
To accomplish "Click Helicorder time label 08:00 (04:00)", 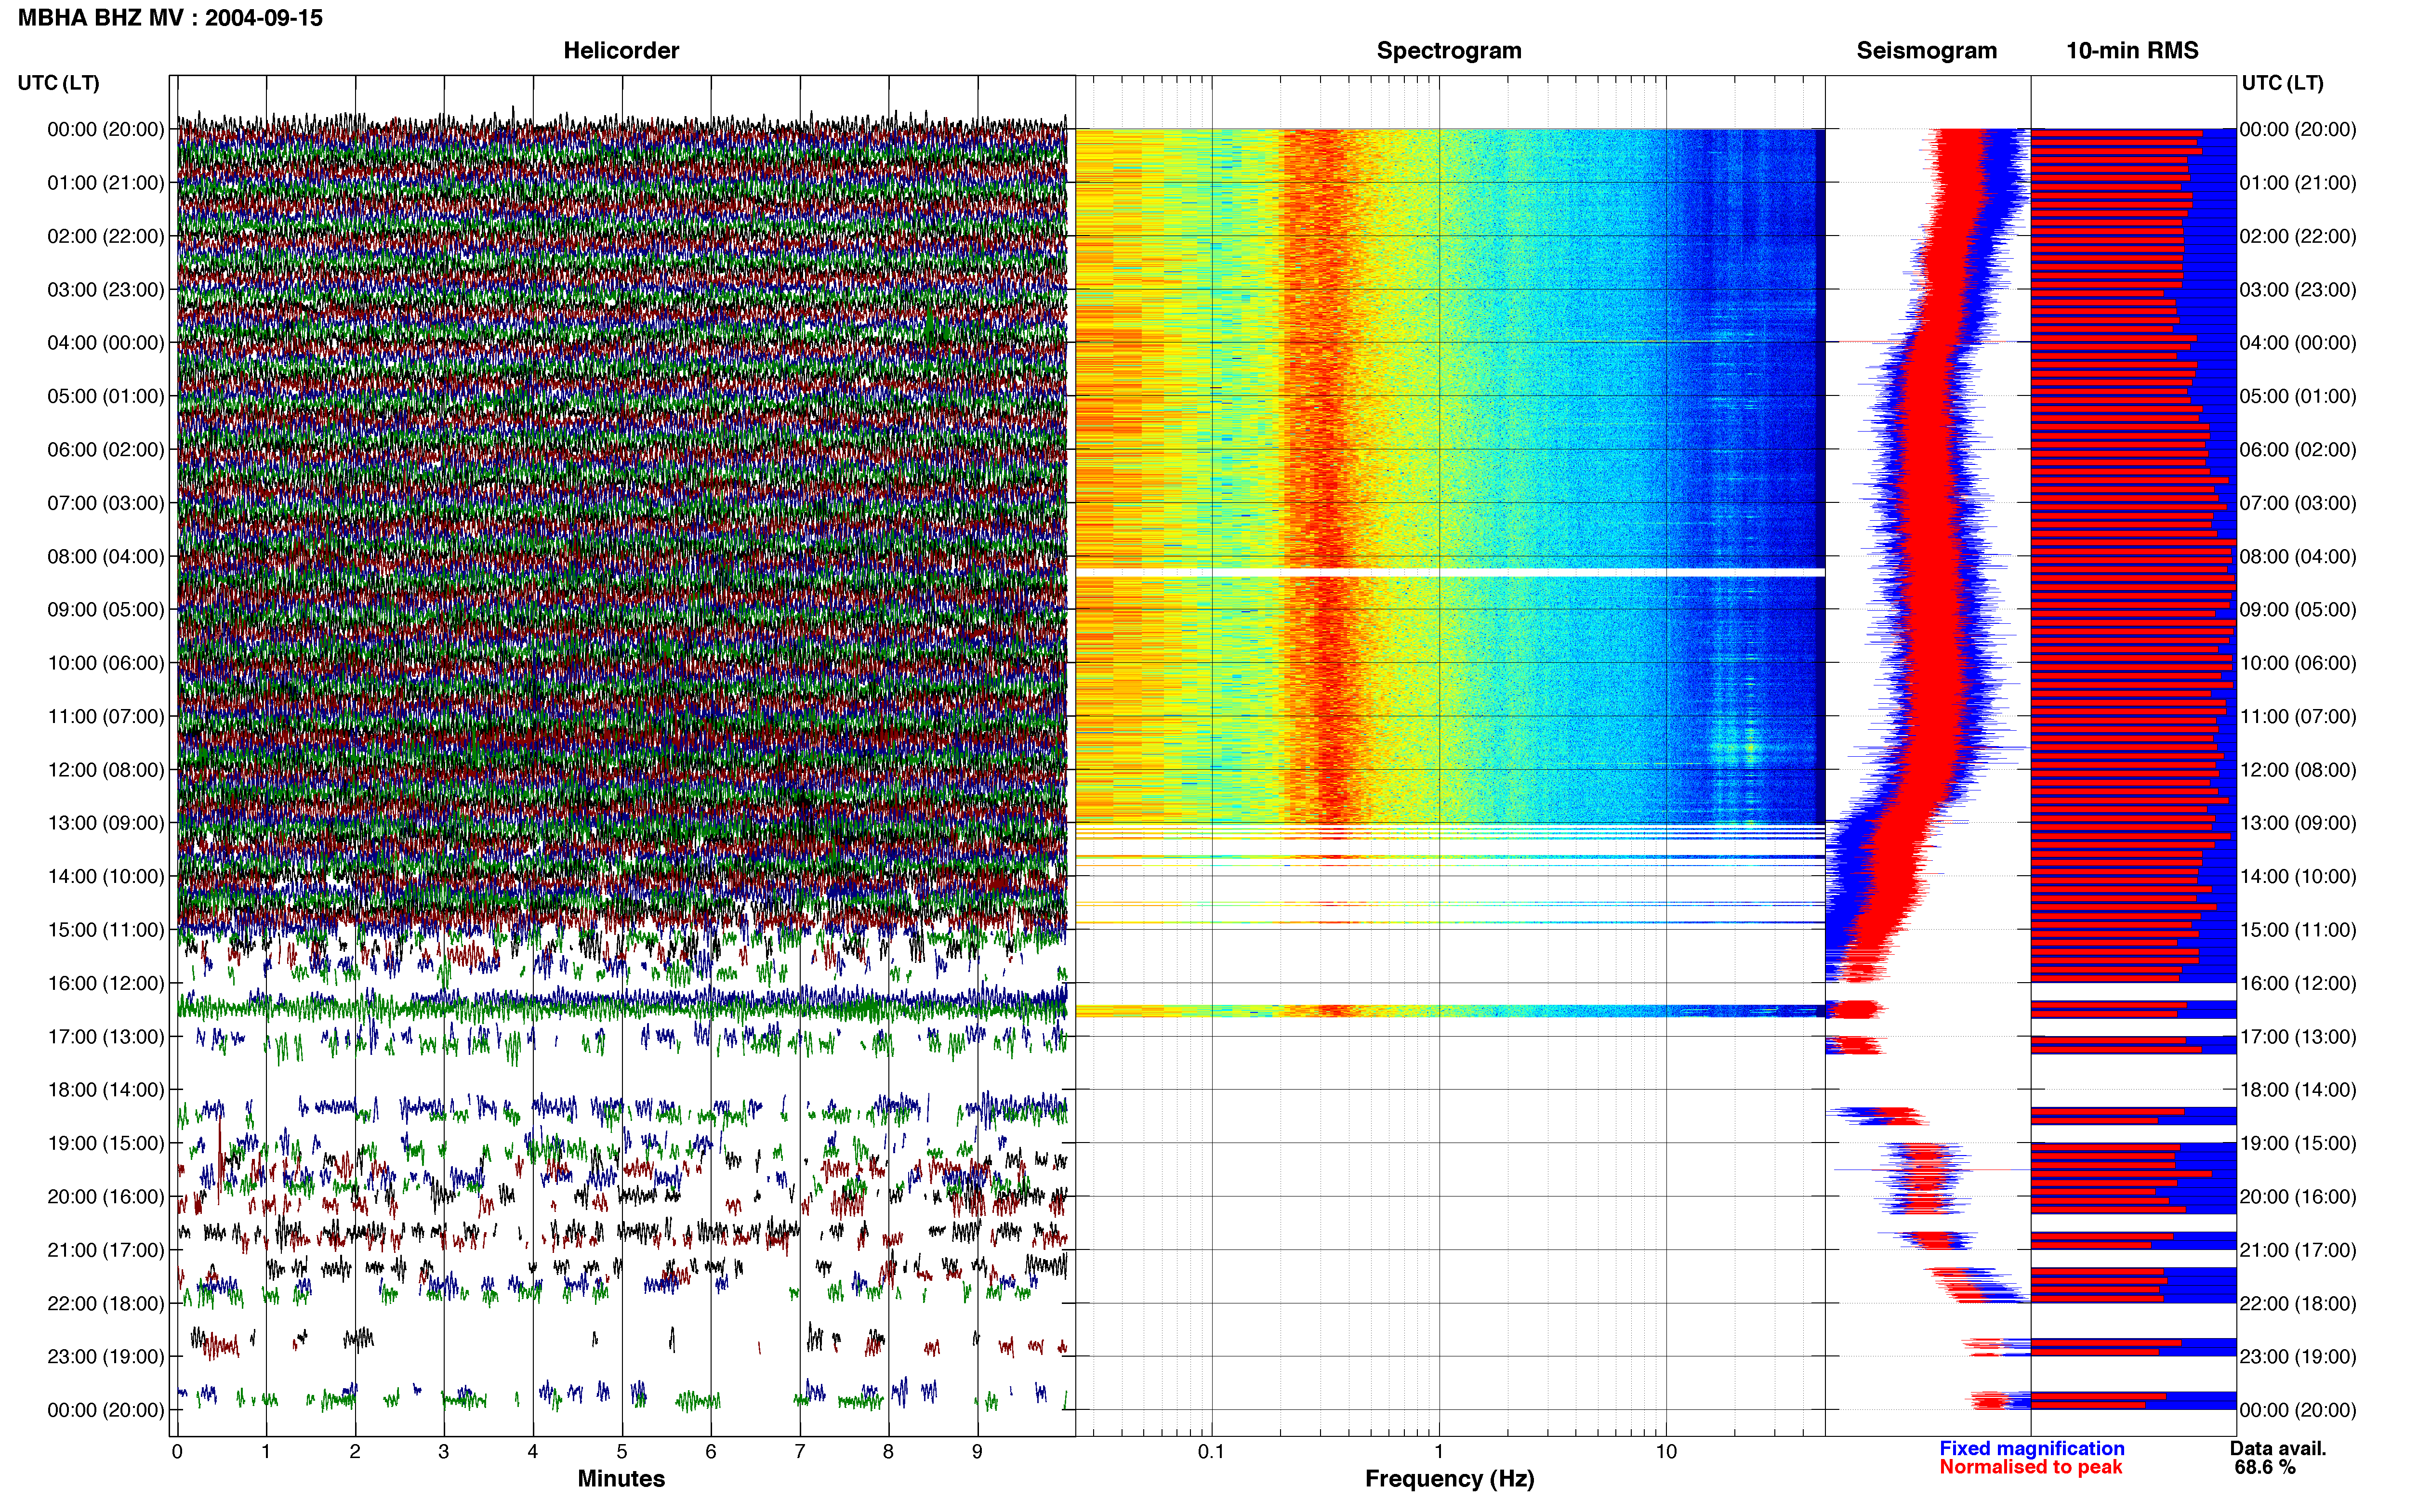I will [106, 556].
